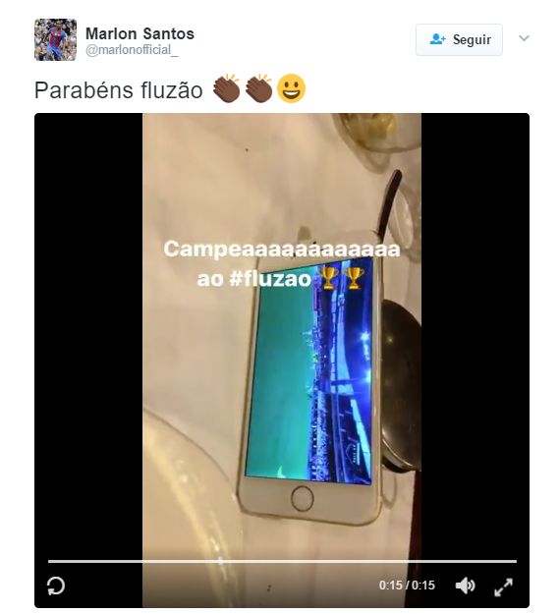The image size is (560, 614).
Task: Seek along the video progress bar
Action: (x=282, y=561)
